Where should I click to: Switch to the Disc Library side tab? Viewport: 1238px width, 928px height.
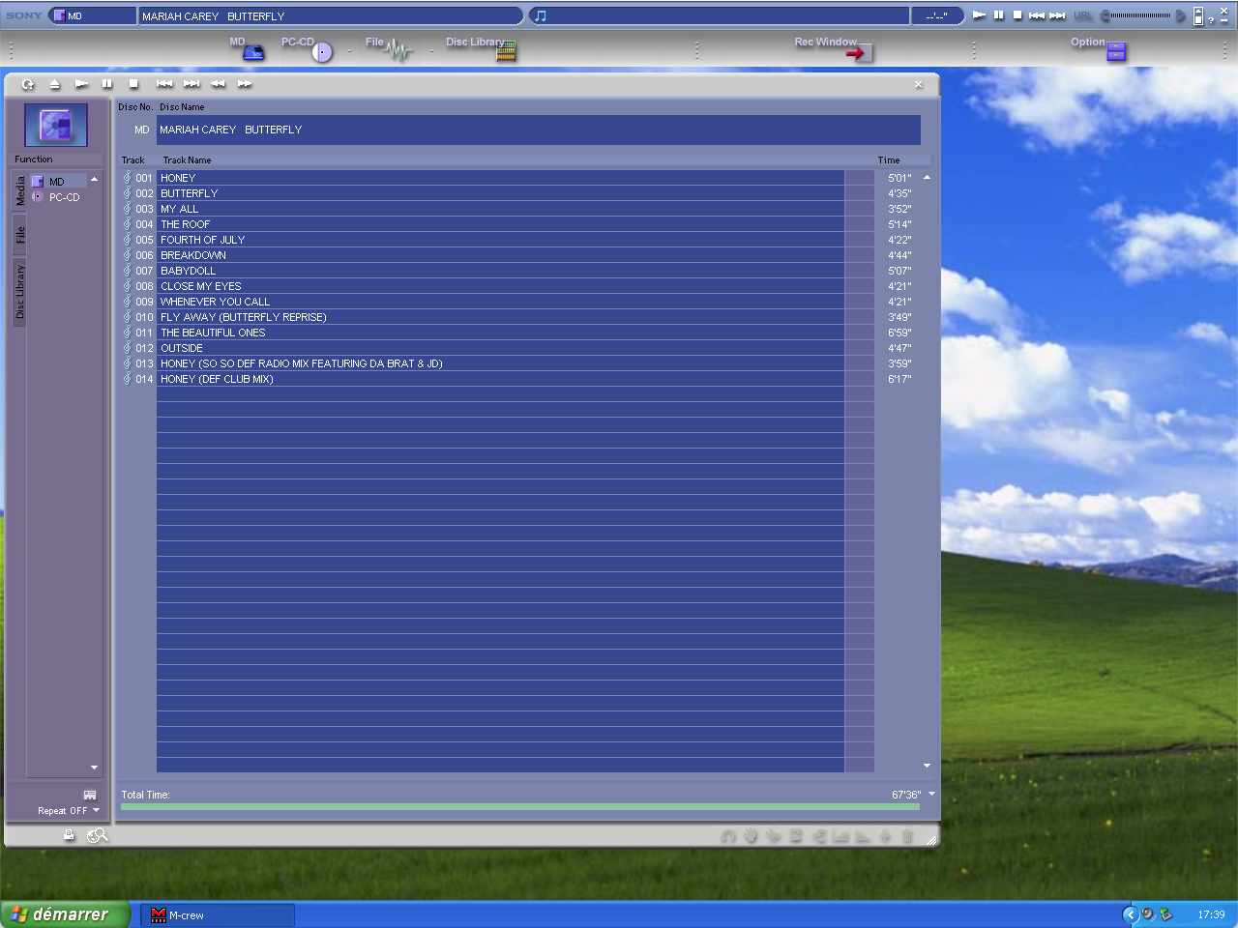pyautogui.click(x=19, y=292)
